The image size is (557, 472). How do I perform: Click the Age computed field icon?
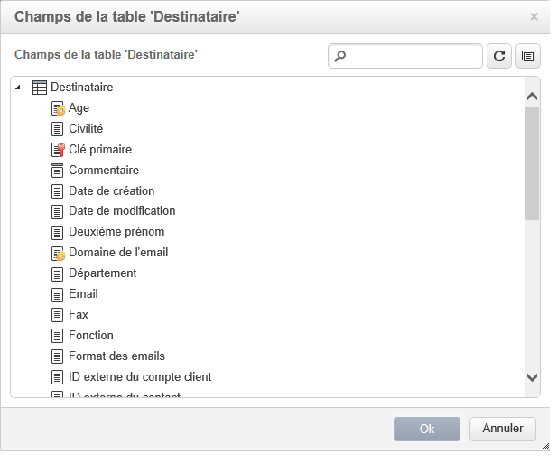(58, 108)
